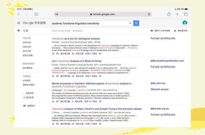Sort results by 按相关性排序
The height and width of the screenshot is (135, 205).
(29, 64)
